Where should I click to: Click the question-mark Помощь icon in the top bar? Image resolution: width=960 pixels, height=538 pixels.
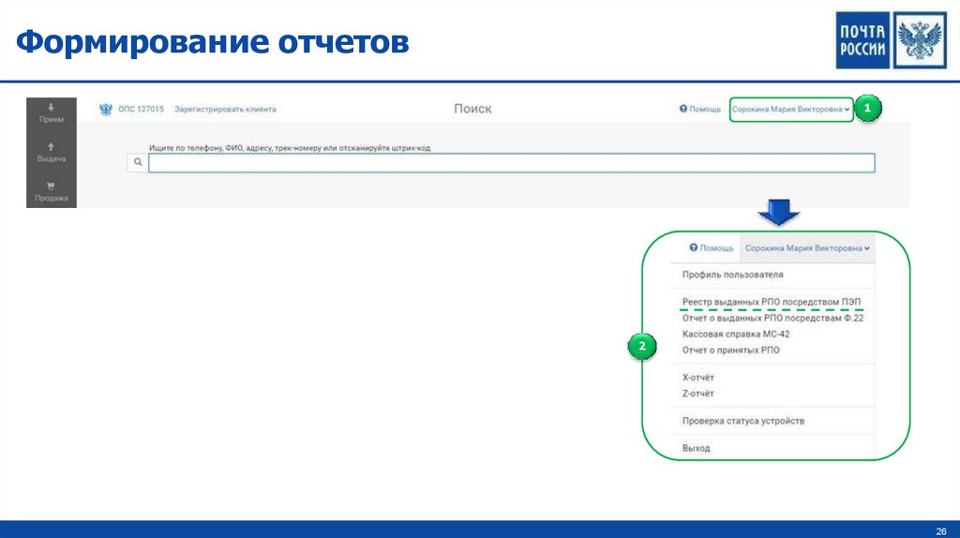point(683,109)
